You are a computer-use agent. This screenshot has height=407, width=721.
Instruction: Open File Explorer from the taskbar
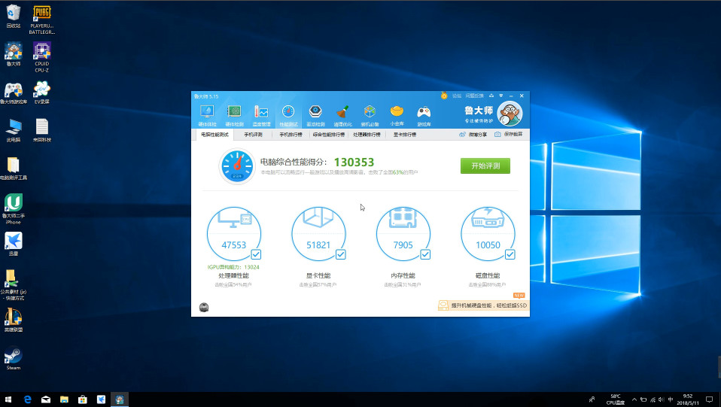click(65, 399)
